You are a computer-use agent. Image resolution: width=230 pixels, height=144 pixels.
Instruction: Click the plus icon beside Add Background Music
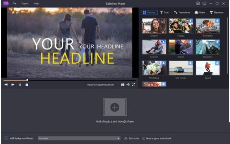[6, 138]
